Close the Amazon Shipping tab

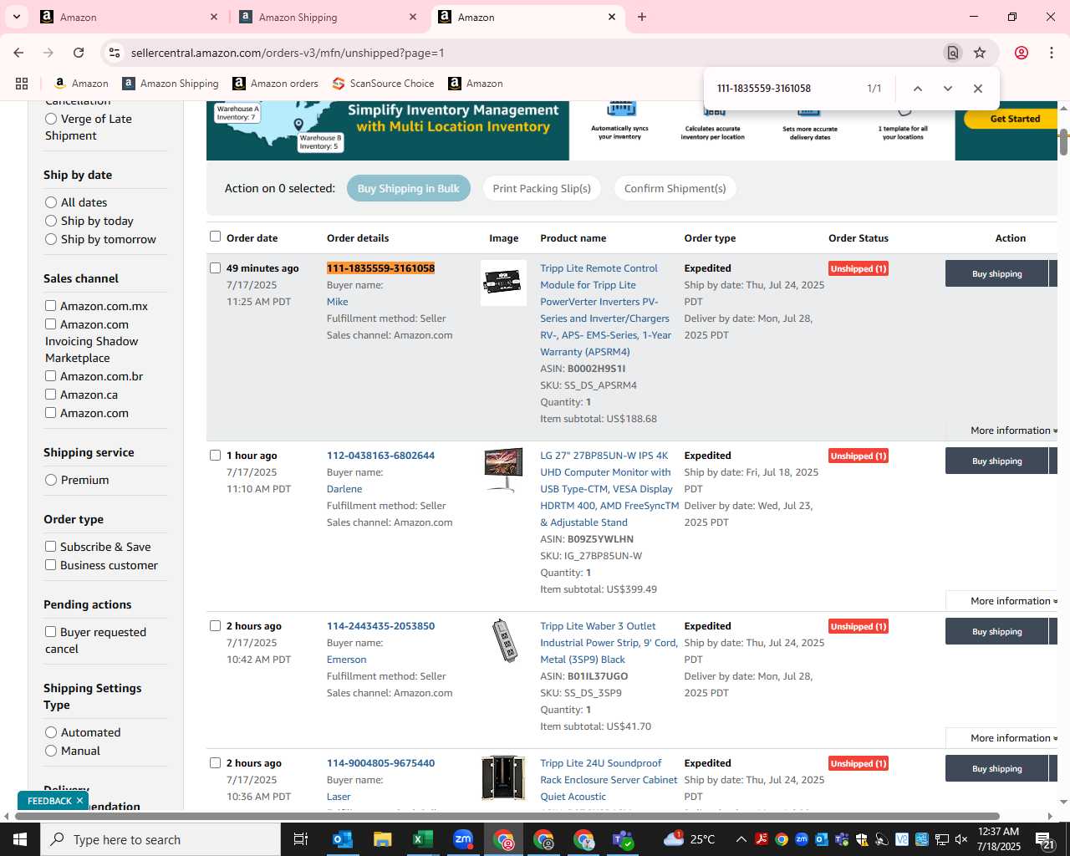(413, 17)
